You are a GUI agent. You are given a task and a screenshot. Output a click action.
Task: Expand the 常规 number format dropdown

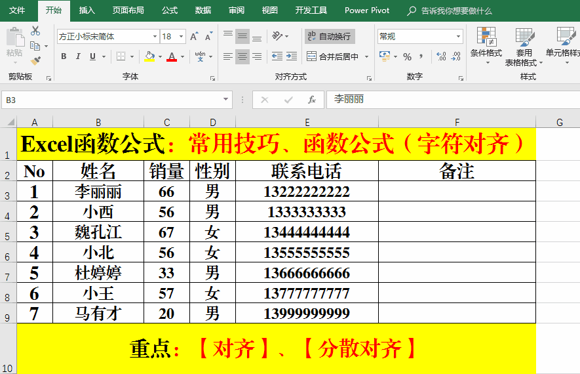tap(458, 37)
